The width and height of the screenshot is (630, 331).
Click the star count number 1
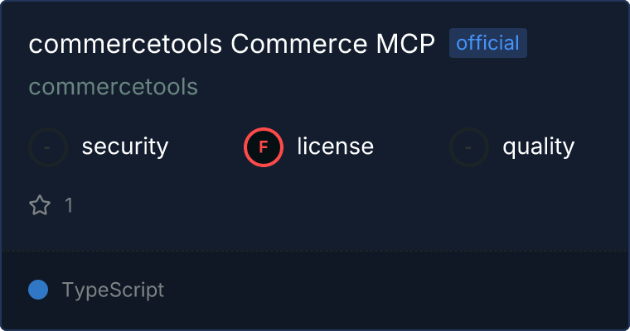pyautogui.click(x=69, y=205)
